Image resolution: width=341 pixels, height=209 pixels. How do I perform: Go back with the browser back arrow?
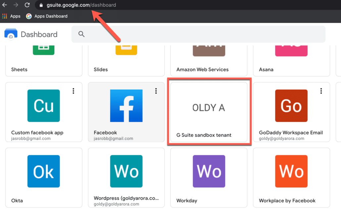tap(5, 5)
